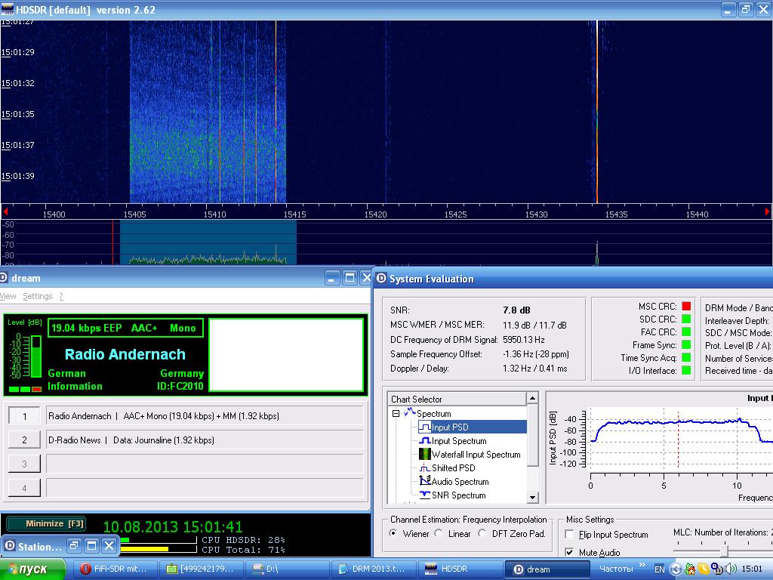Click the highlighted passband in lower spectrum

(x=208, y=242)
